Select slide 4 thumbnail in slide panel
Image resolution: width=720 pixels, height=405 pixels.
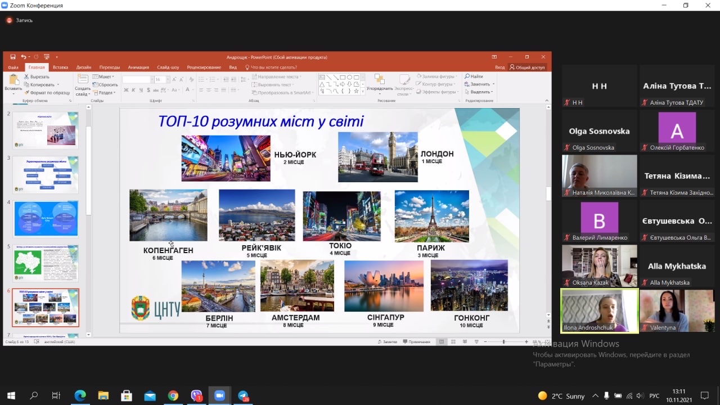(46, 219)
